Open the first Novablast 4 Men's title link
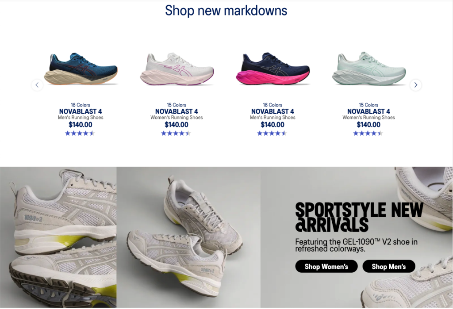 click(81, 111)
